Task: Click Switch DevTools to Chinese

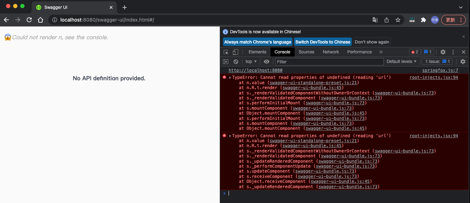Action: [323, 42]
